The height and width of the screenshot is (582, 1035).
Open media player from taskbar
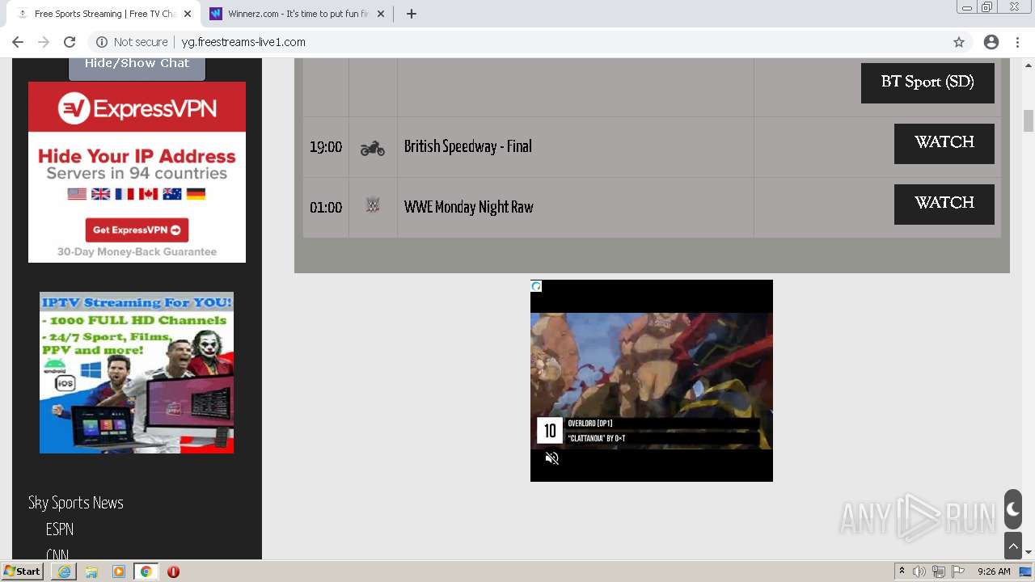coord(119,571)
